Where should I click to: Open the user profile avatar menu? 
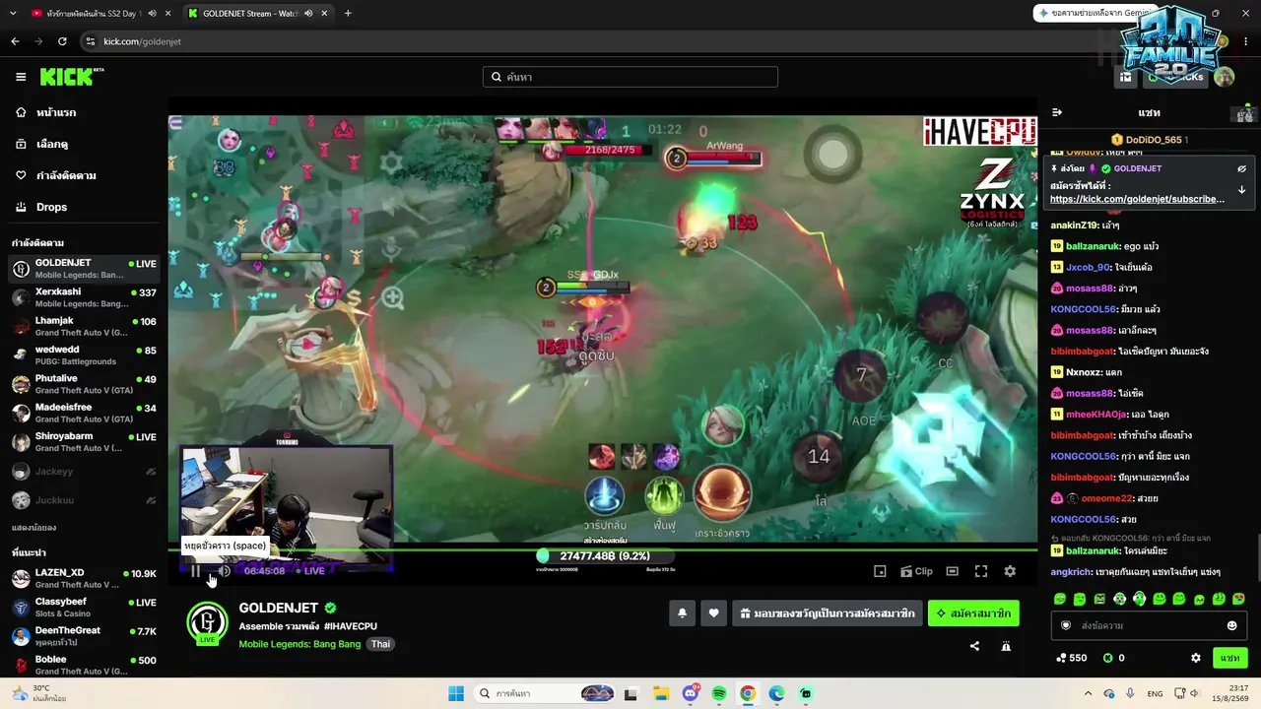pos(1224,77)
